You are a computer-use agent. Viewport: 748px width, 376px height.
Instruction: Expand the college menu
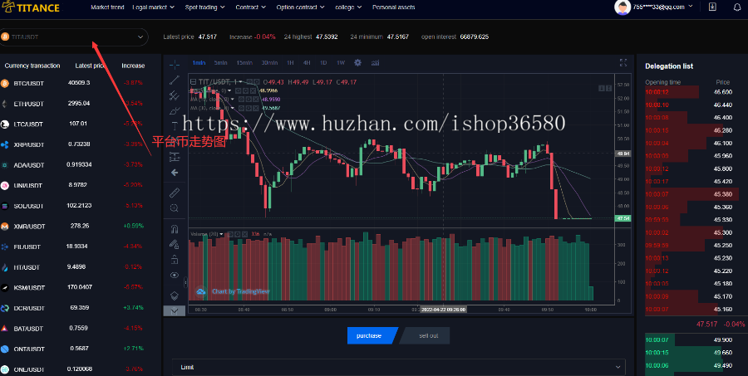coord(348,7)
